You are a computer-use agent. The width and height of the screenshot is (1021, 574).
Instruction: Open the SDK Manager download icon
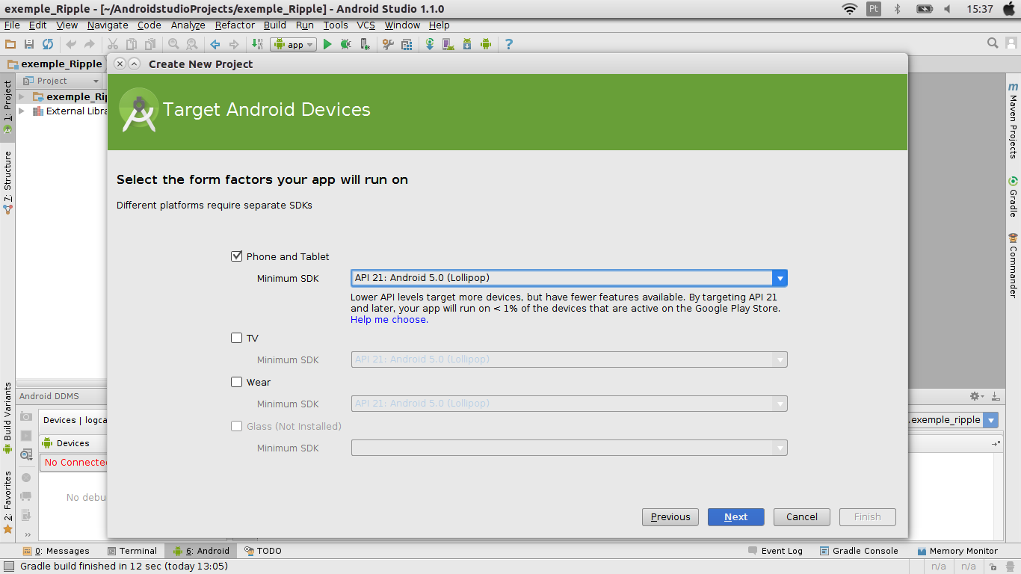click(x=467, y=44)
